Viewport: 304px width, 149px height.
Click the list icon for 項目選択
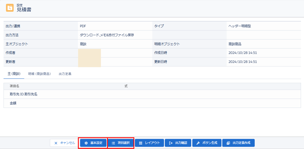(113, 143)
